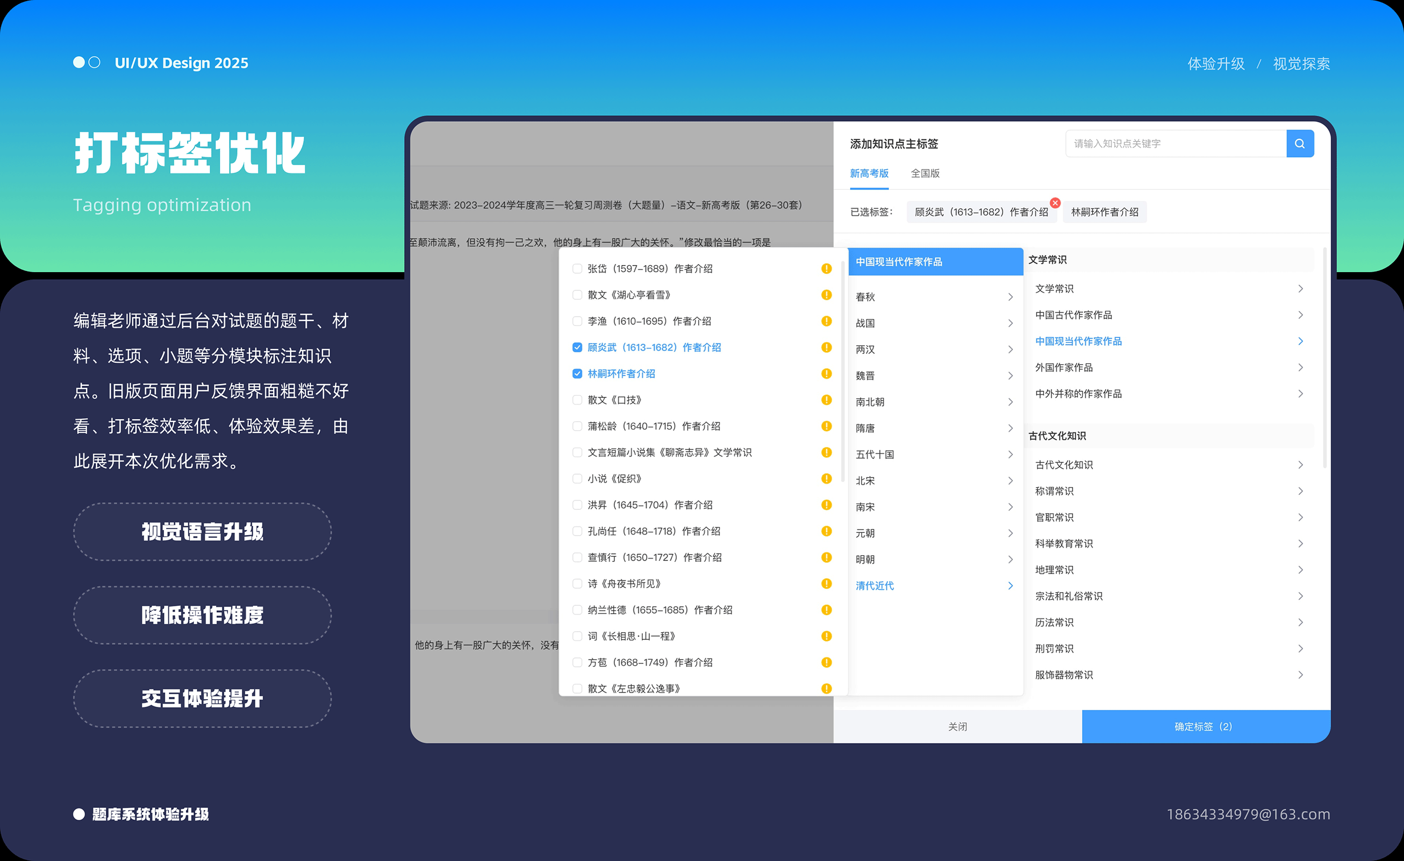Image resolution: width=1404 pixels, height=861 pixels.
Task: Click the yellow warning icon beside 张岱 (1597–1689) 作者介绍
Action: point(826,268)
